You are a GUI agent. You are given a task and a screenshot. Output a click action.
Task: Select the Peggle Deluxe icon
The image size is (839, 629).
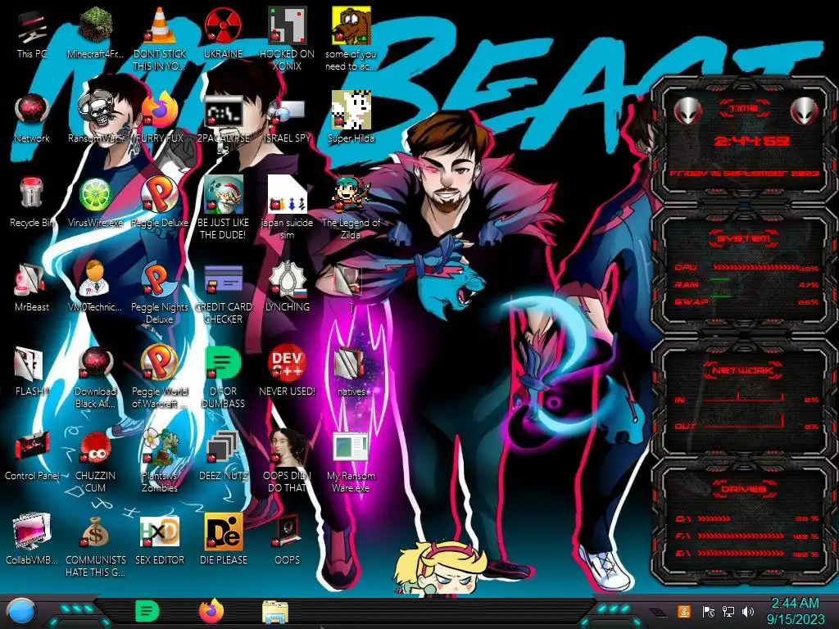coord(160,195)
